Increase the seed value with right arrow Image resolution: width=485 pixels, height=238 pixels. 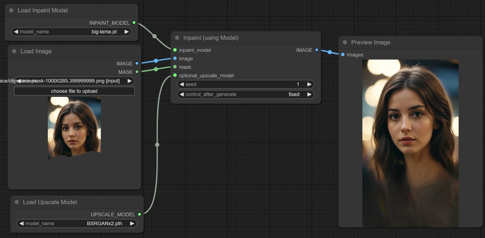pyautogui.click(x=309, y=84)
